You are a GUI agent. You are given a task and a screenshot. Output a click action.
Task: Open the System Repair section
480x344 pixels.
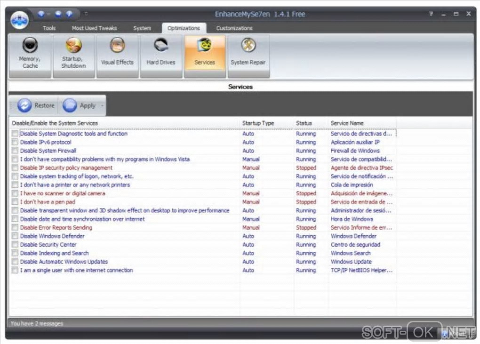point(248,56)
